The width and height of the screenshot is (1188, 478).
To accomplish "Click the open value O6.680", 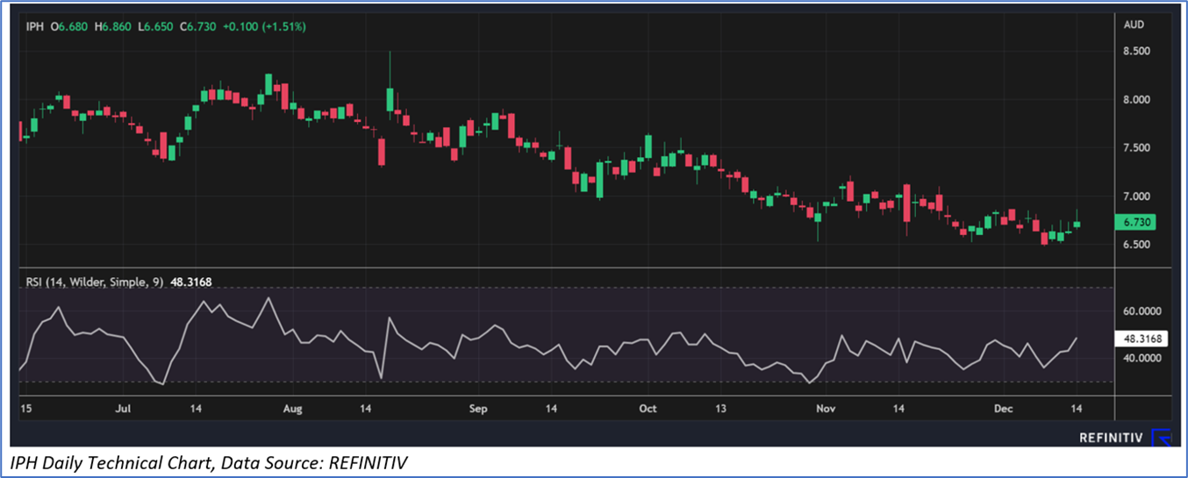I will tap(69, 27).
